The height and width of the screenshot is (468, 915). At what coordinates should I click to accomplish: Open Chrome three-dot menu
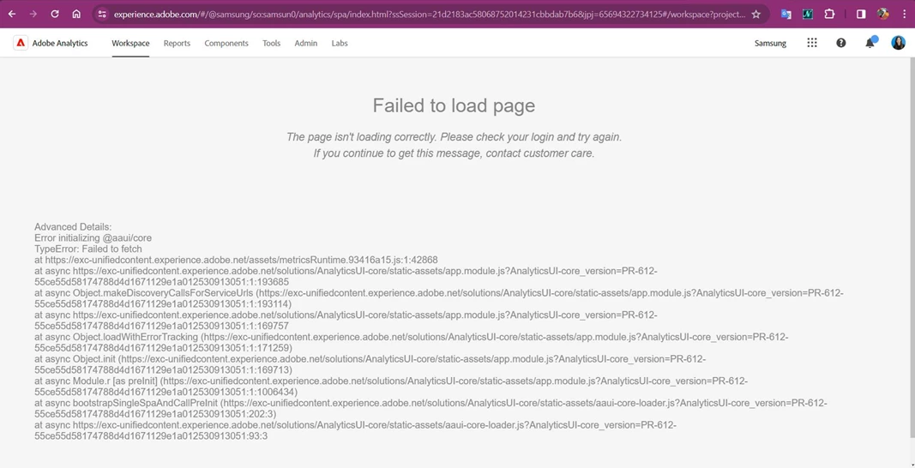pos(904,14)
